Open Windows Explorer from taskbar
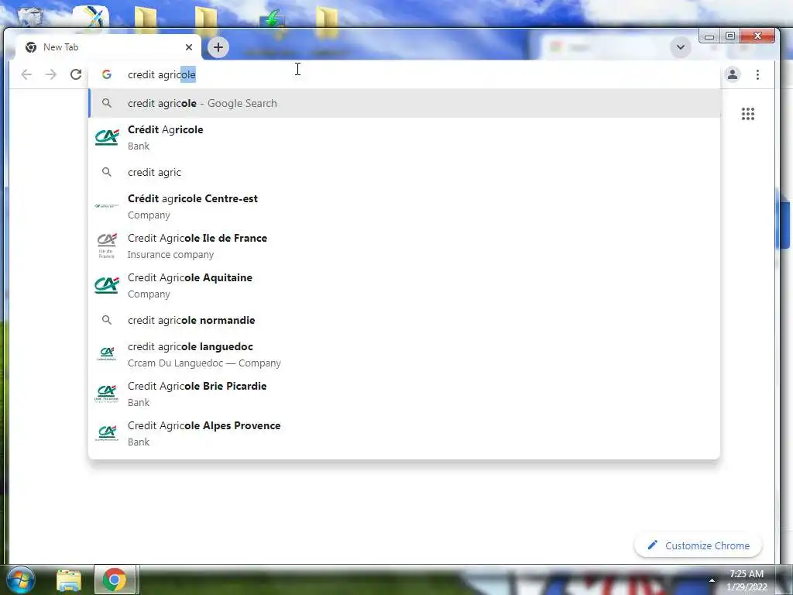 pos(69,581)
